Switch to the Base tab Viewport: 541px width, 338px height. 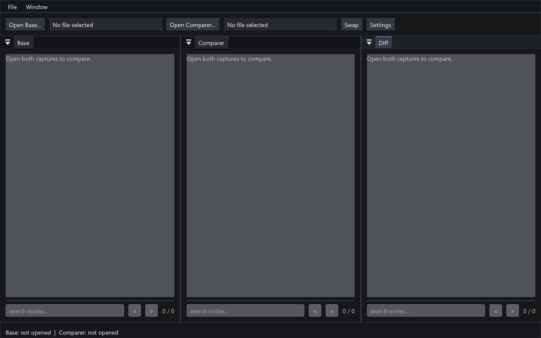[x=23, y=43]
